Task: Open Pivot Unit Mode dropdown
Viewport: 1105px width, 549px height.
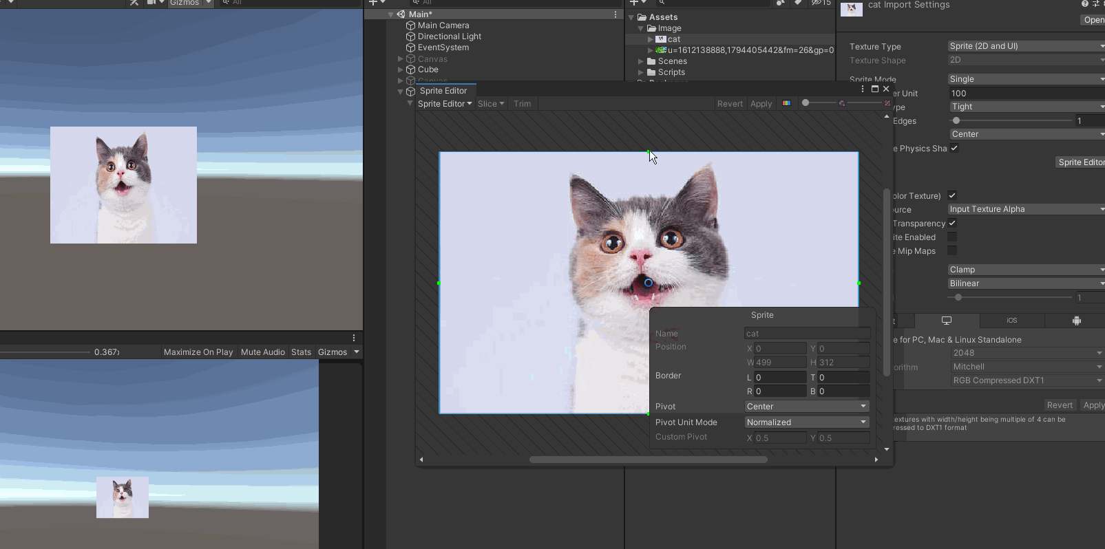Action: point(807,422)
